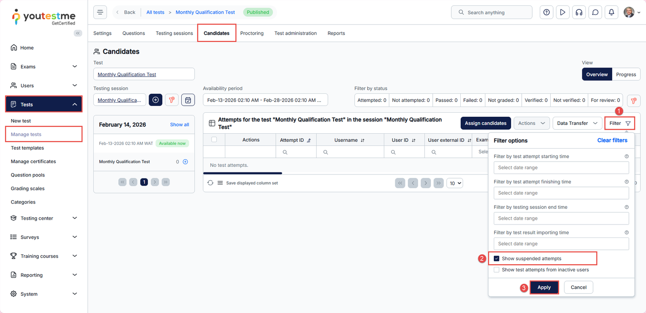Open the Test administration tab

(x=296, y=33)
